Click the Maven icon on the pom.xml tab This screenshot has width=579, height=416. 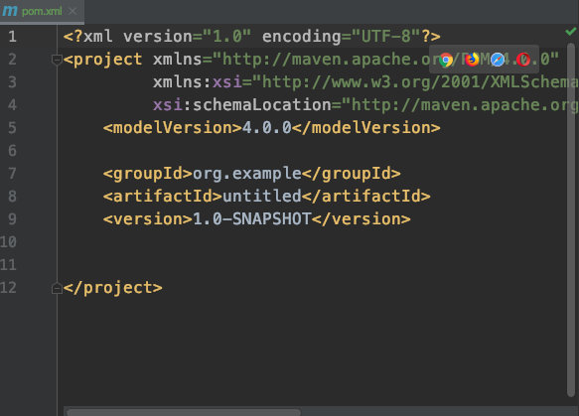coord(10,11)
